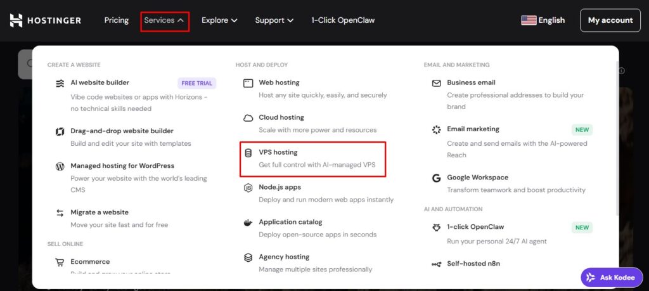The image size is (649, 291).
Task: Click the Node.js hexagon icon
Action: (248, 188)
